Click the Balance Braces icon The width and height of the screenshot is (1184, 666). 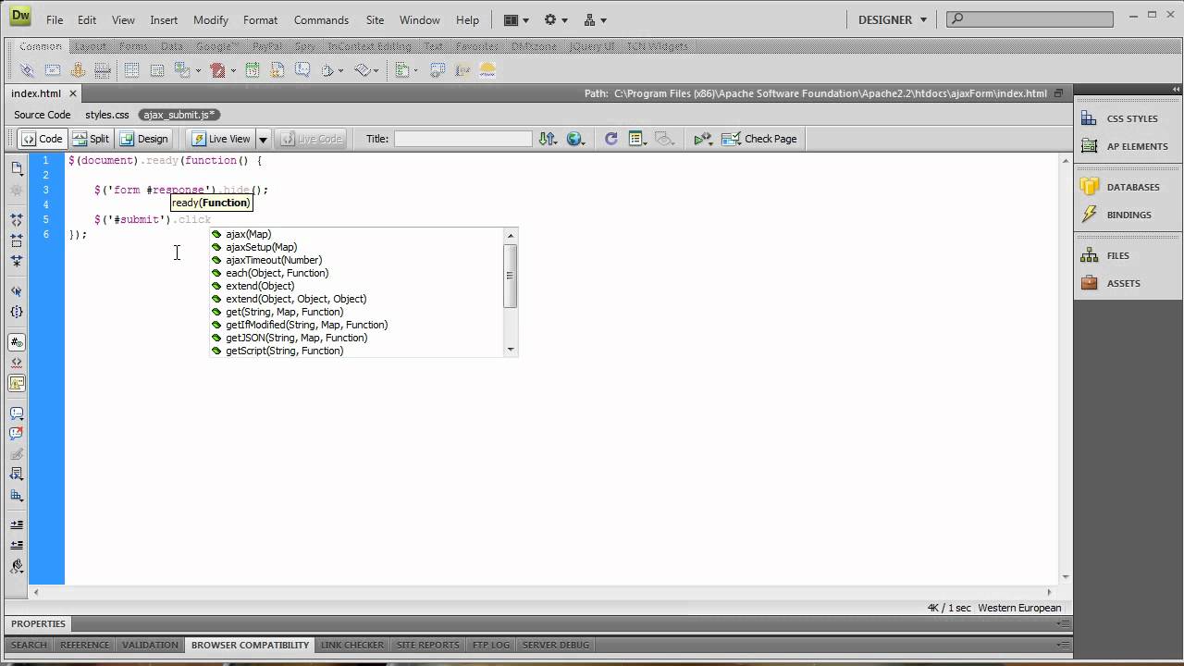[17, 312]
